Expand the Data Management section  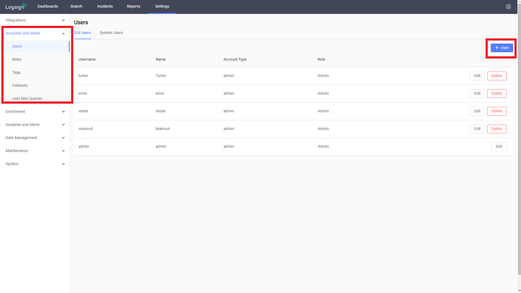35,138
